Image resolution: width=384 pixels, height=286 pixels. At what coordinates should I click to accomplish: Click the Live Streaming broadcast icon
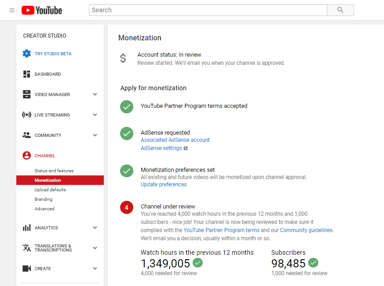(27, 115)
